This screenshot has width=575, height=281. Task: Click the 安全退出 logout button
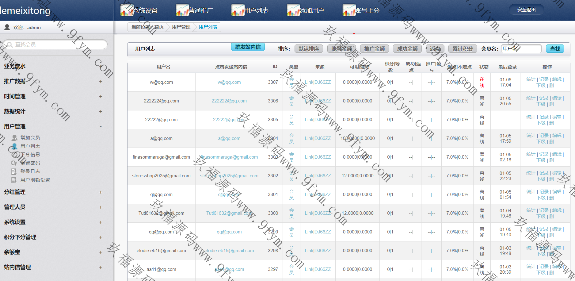(x=526, y=10)
